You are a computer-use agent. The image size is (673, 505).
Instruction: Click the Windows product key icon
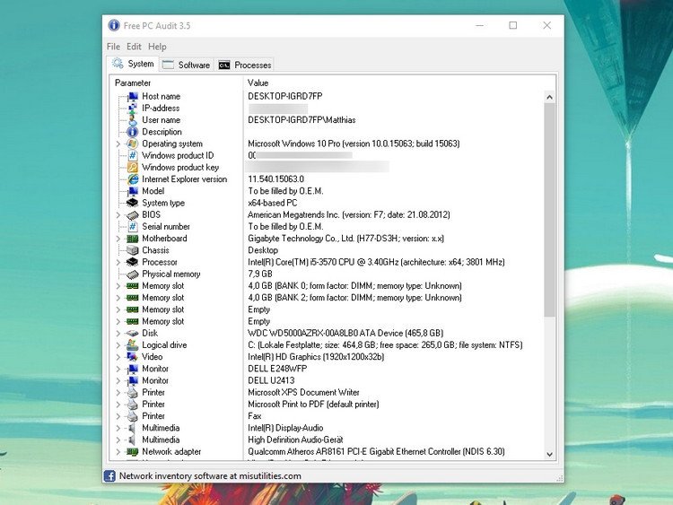coord(133,168)
